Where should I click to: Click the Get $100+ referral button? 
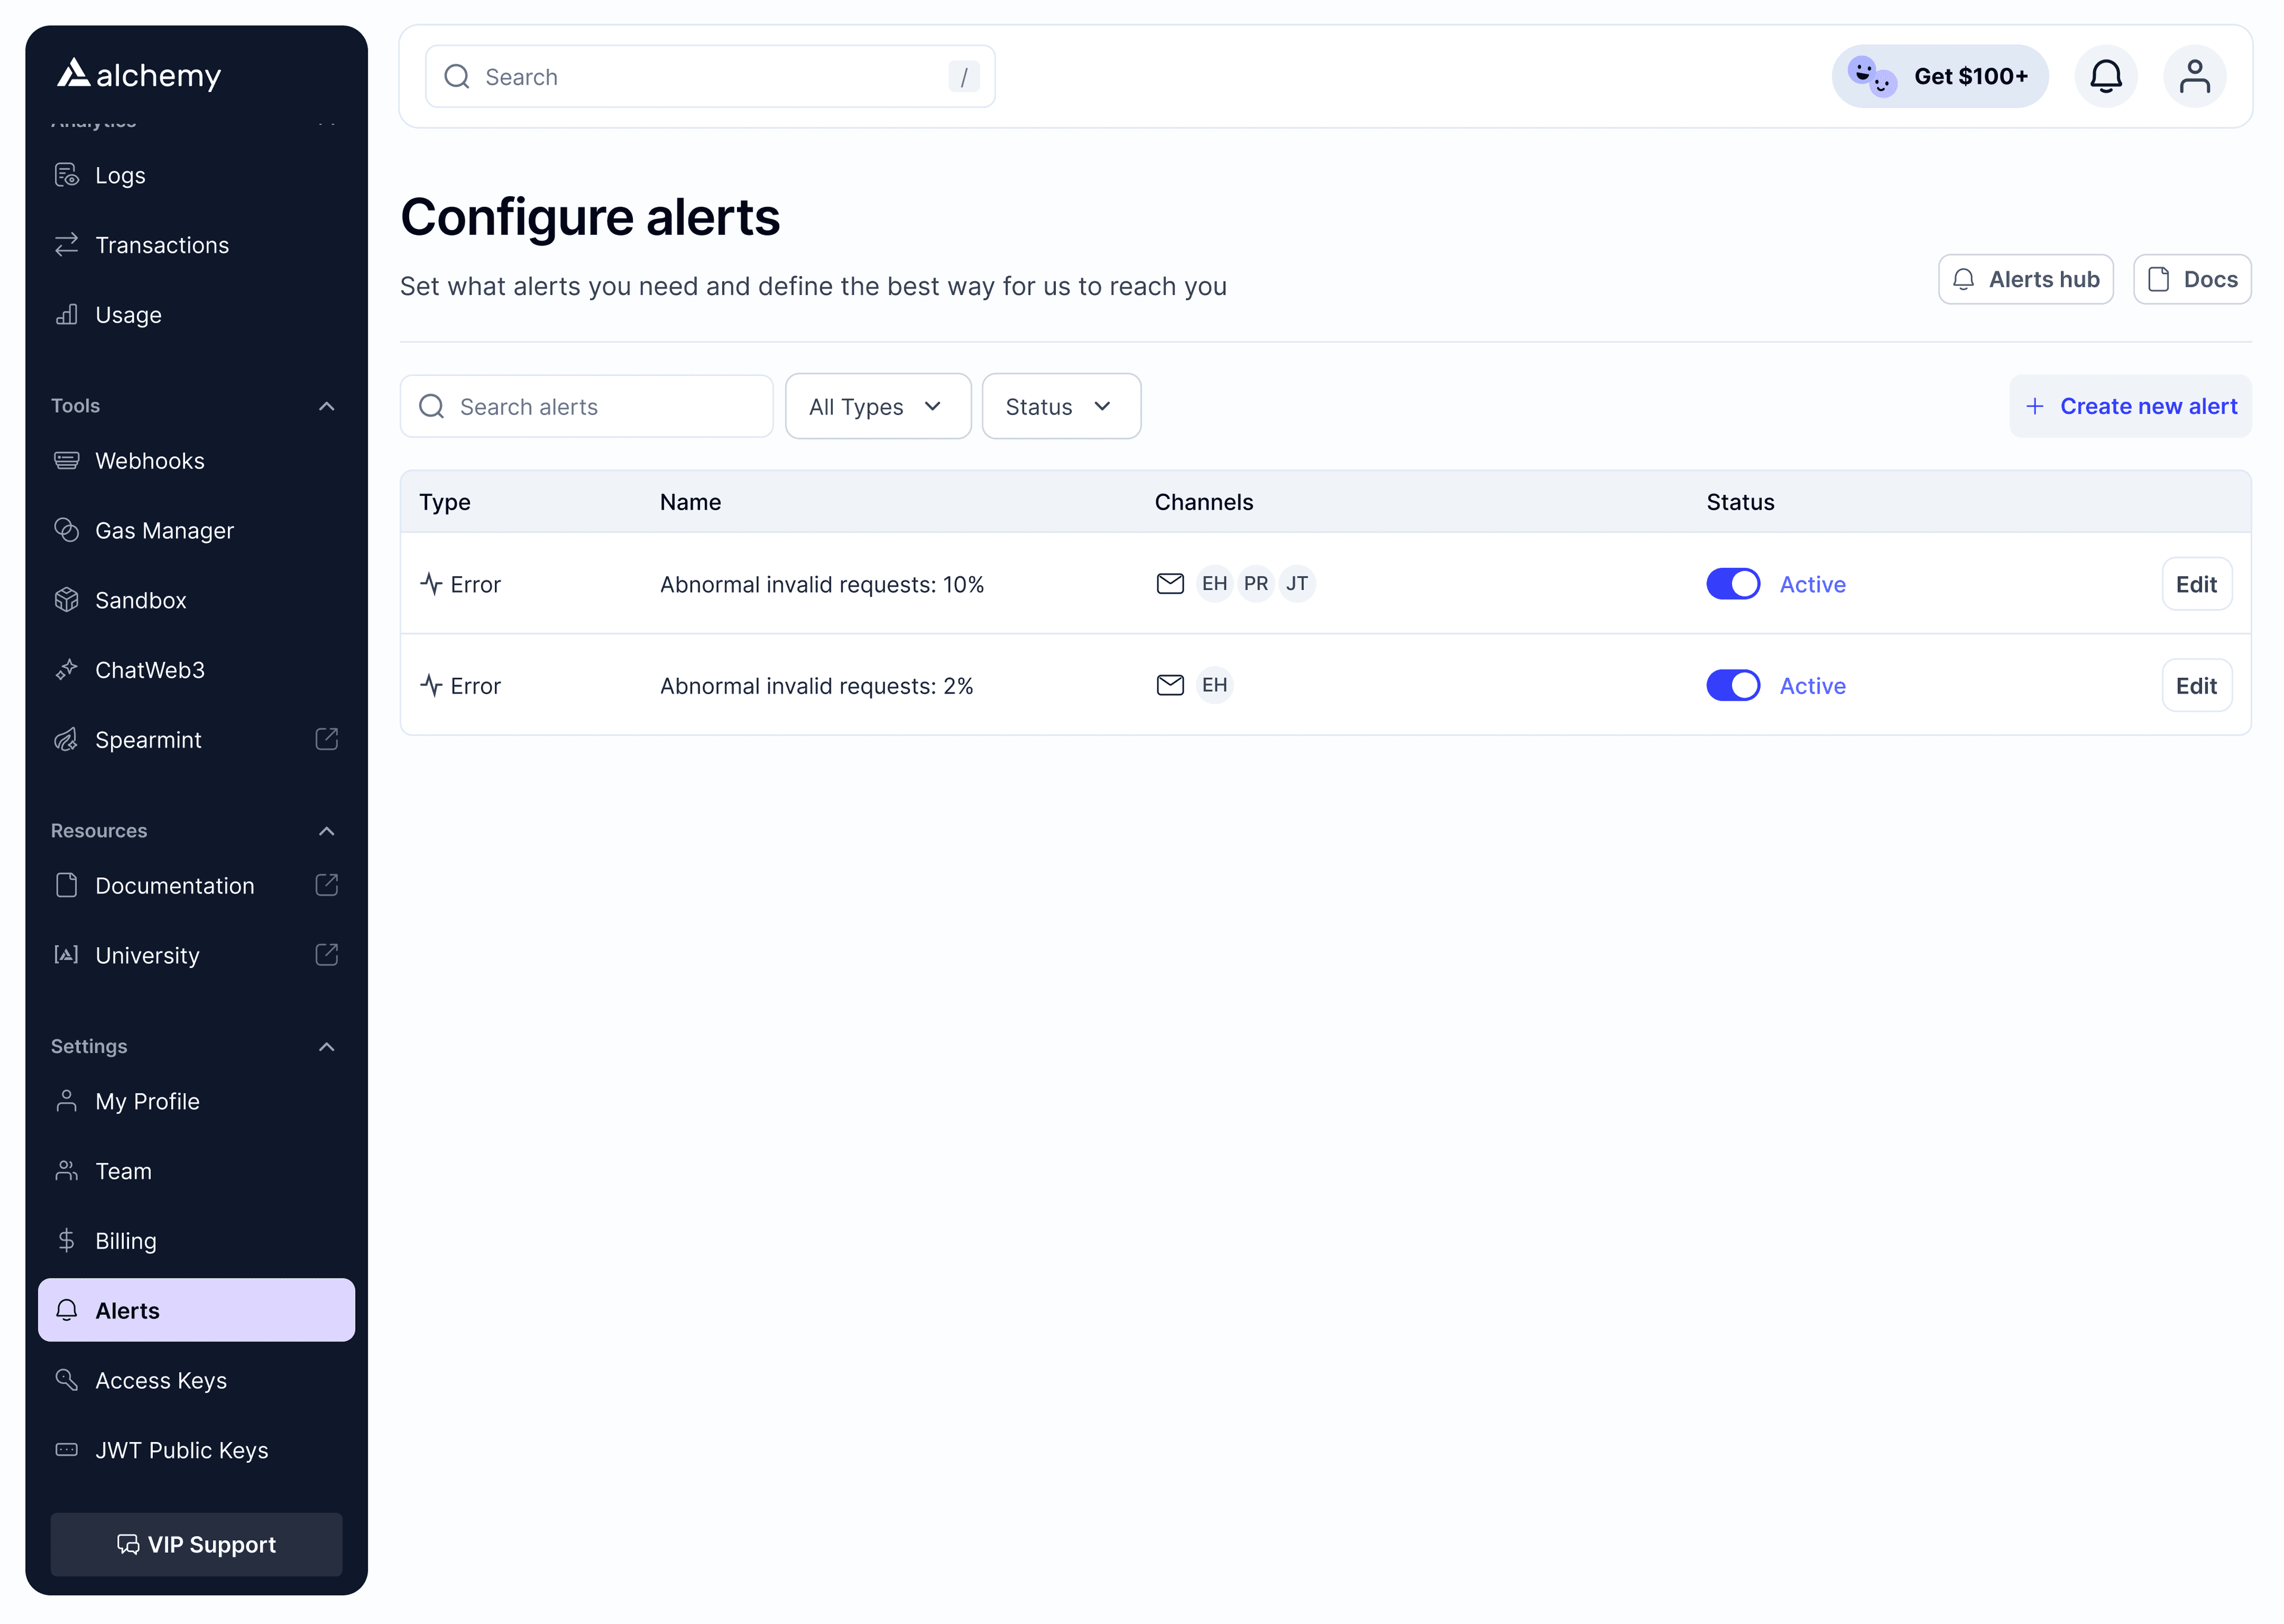1939,76
